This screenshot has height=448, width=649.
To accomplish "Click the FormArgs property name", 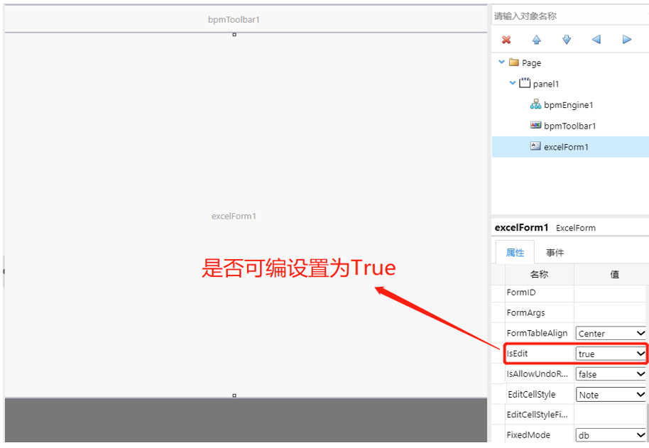I will 525,313.
